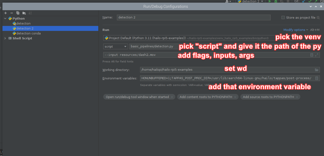Open the Python interpreter dropdown

[189, 38]
